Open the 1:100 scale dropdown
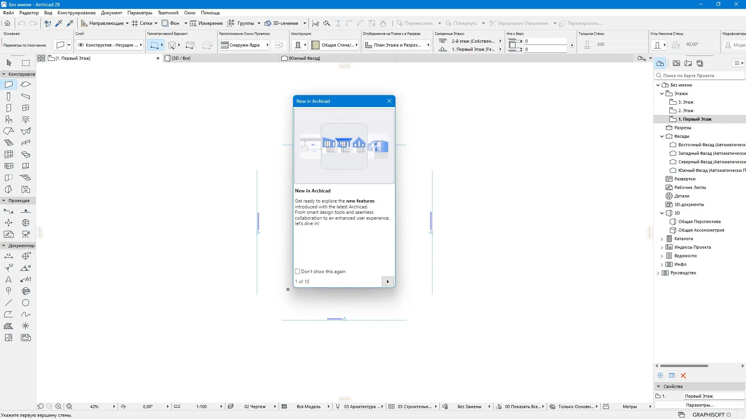Viewport: 746px width, 419px height. point(221,407)
